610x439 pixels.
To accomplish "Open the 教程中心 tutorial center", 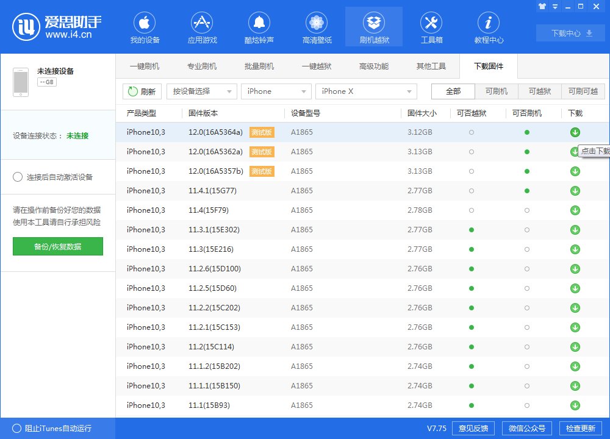I will [x=488, y=26].
